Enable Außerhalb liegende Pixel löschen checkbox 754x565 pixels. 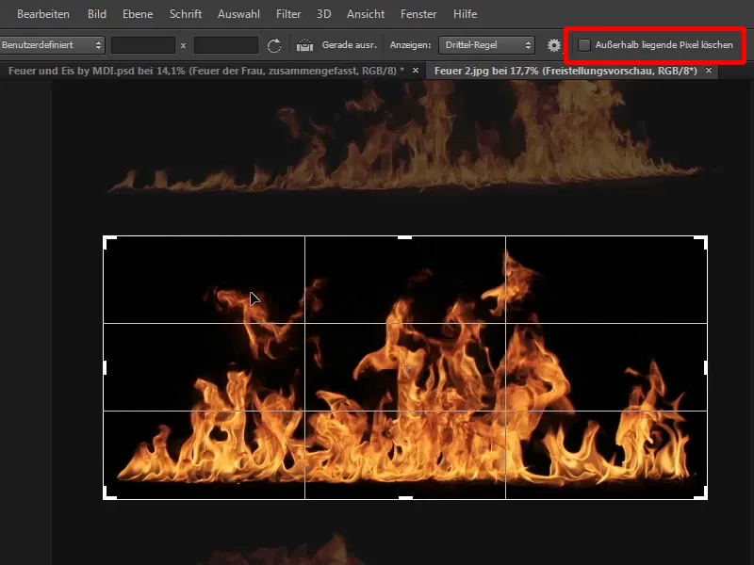(583, 45)
